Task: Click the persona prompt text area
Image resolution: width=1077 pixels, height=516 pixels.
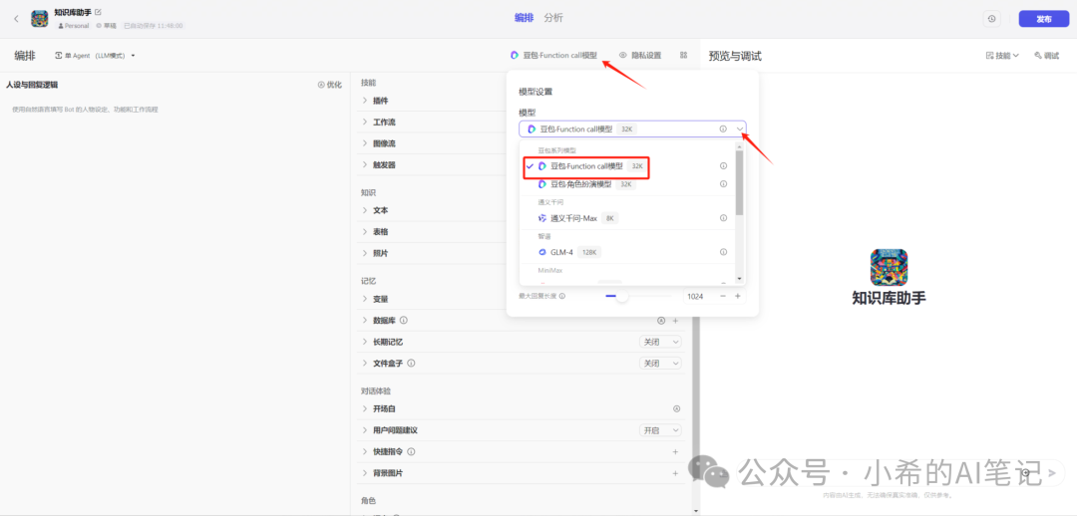Action: pos(176,302)
